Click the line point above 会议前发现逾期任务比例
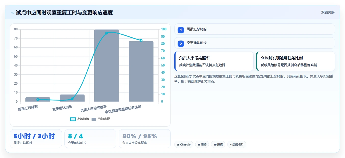The height and width of the screenshot is (158, 345). [x=141, y=40]
